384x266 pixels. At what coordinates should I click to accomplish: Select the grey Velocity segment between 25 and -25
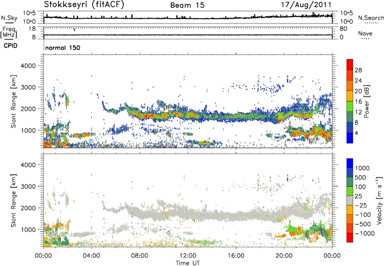coord(350,200)
